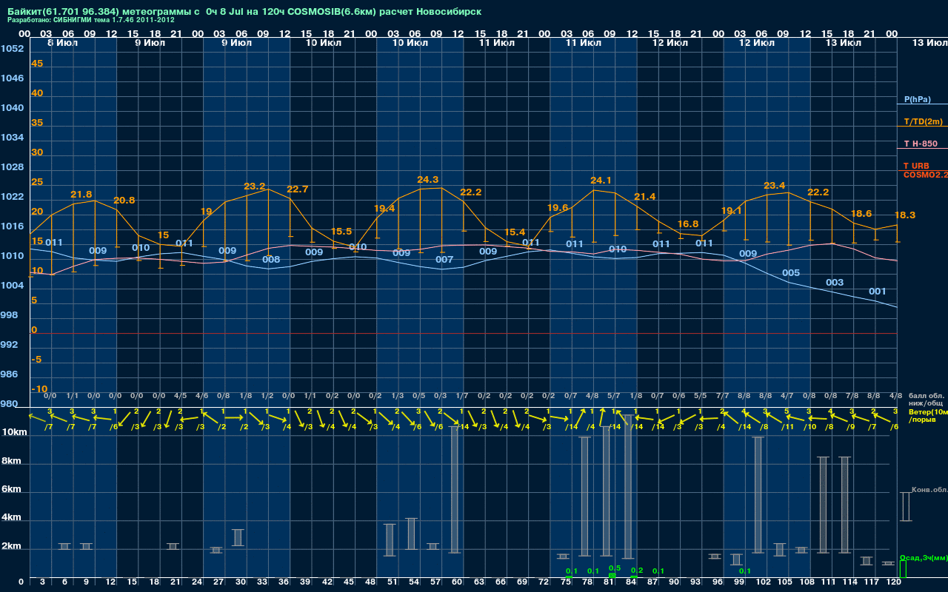Select the 22.7 temperature label
Screen dimensions: 948x592
click(297, 189)
